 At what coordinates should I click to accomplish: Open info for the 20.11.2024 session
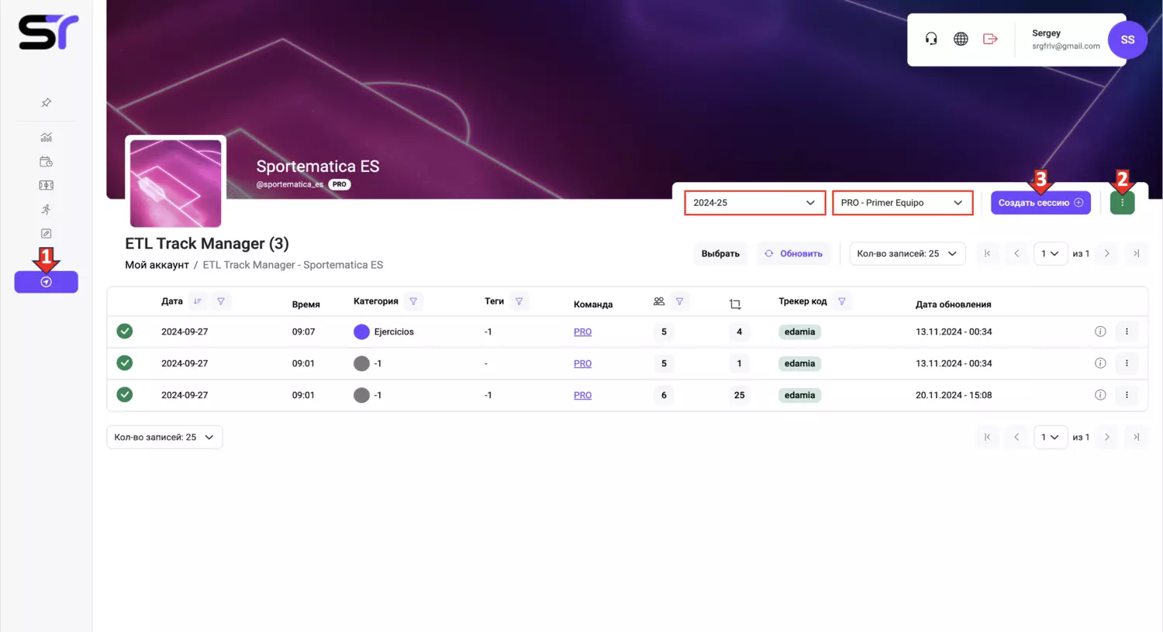click(1100, 395)
